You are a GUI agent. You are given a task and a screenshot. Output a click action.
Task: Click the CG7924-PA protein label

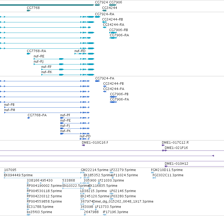point(105,78)
